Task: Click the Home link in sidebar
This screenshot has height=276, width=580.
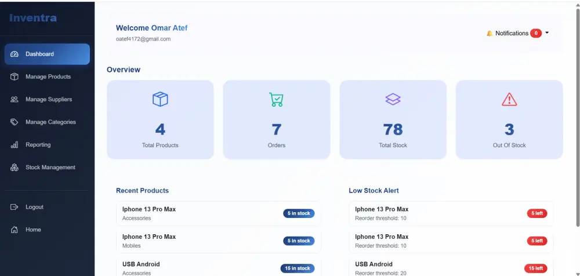Action: tap(47, 230)
